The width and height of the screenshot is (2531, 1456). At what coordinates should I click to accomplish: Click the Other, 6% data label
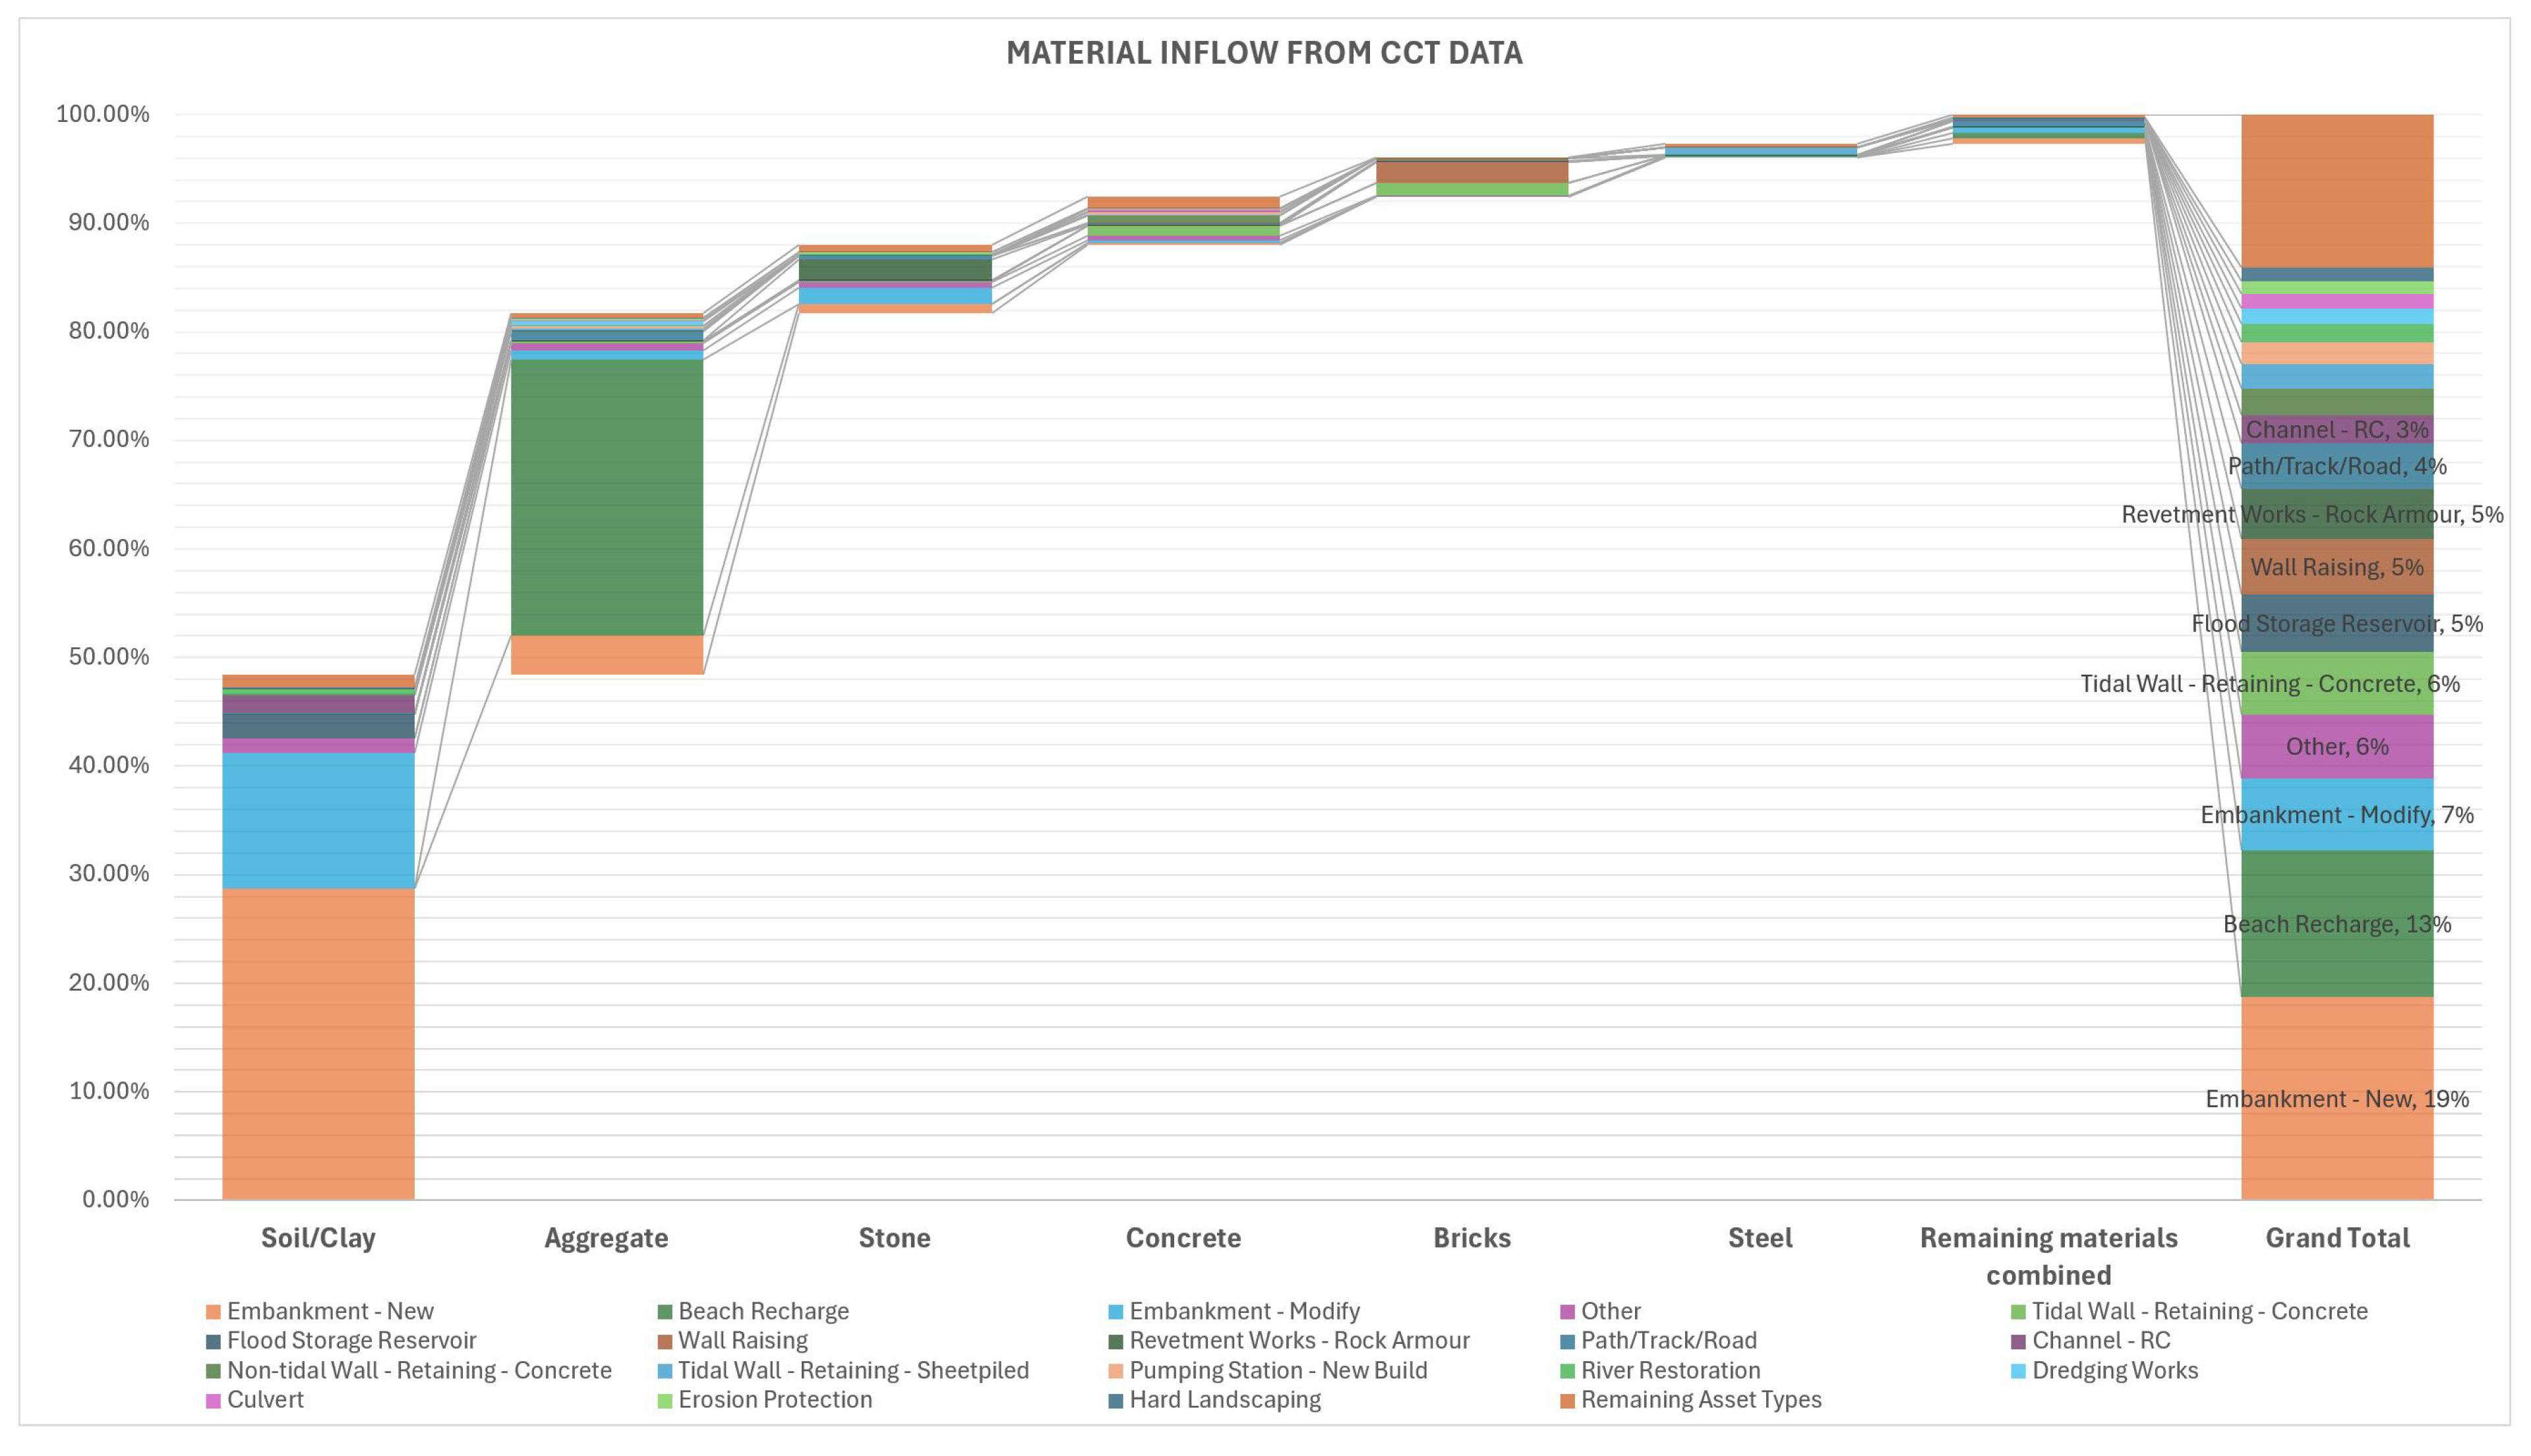2337,747
